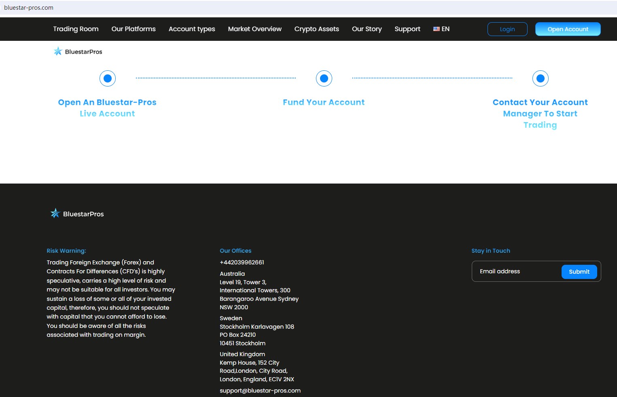Screen dimensions: 617x397
Task: Click the browser address bar showing bluestar-pros.com
Action: tap(308, 8)
